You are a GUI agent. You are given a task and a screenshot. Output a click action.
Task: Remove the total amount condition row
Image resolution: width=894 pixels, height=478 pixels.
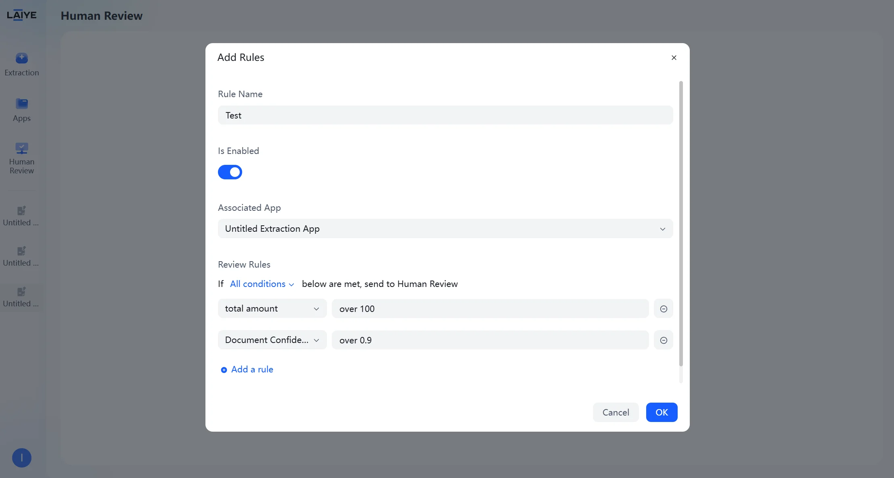click(664, 309)
